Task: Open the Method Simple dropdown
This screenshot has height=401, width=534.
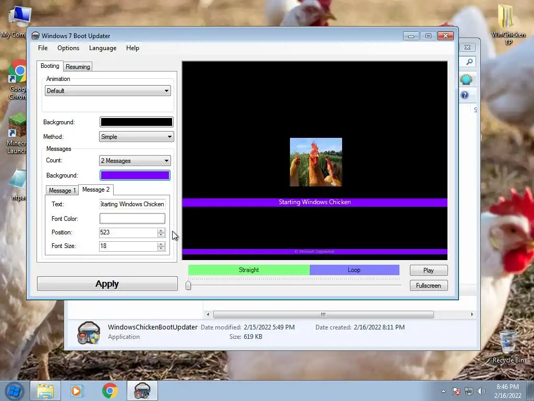Action: point(136,137)
